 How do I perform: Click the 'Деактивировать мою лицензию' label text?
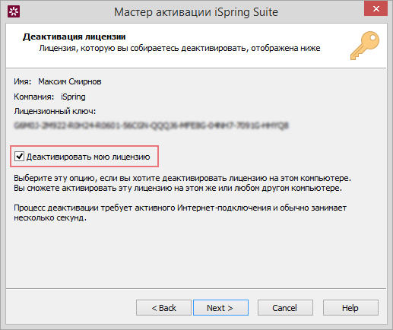[x=88, y=157]
